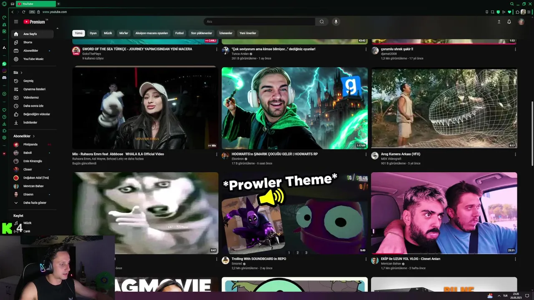
Task: Play the Arog Kamera Arkası thumbnail
Action: (444, 108)
